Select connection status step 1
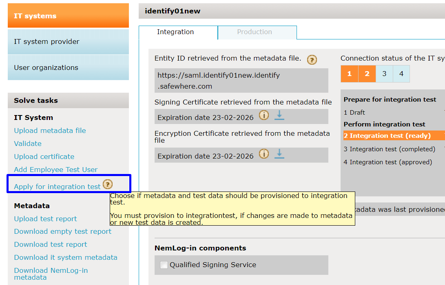This screenshot has height=285, width=445. [350, 74]
